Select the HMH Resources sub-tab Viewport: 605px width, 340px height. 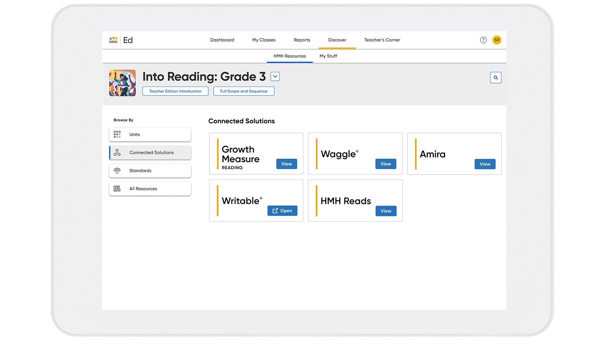(x=290, y=56)
